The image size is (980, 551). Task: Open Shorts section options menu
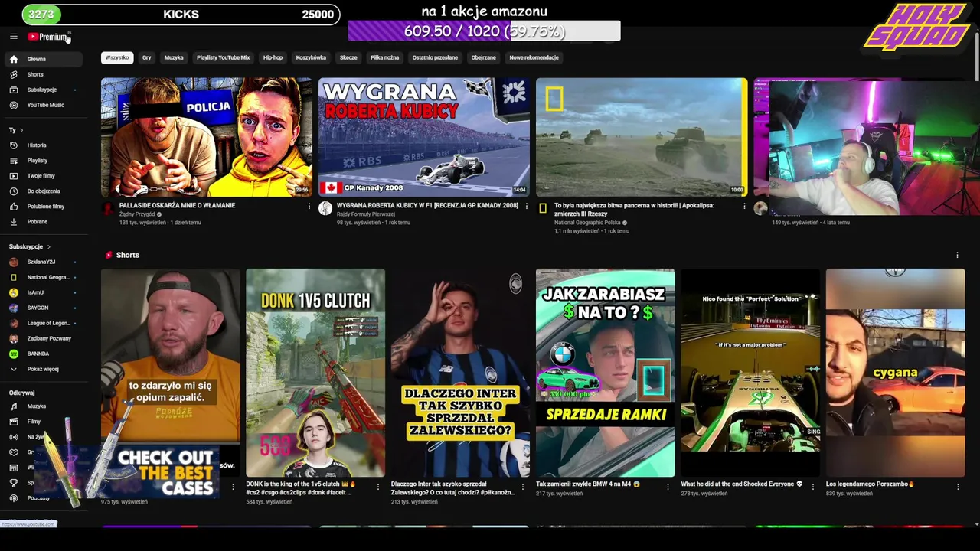pos(957,255)
